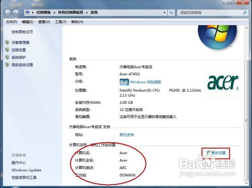Open Windows Update in the see-also list
This screenshot has width=252, height=188.
26,170
